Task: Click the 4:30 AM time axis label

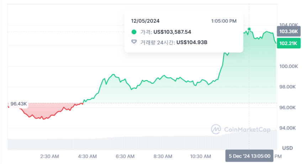Action: pyautogui.click(x=87, y=156)
